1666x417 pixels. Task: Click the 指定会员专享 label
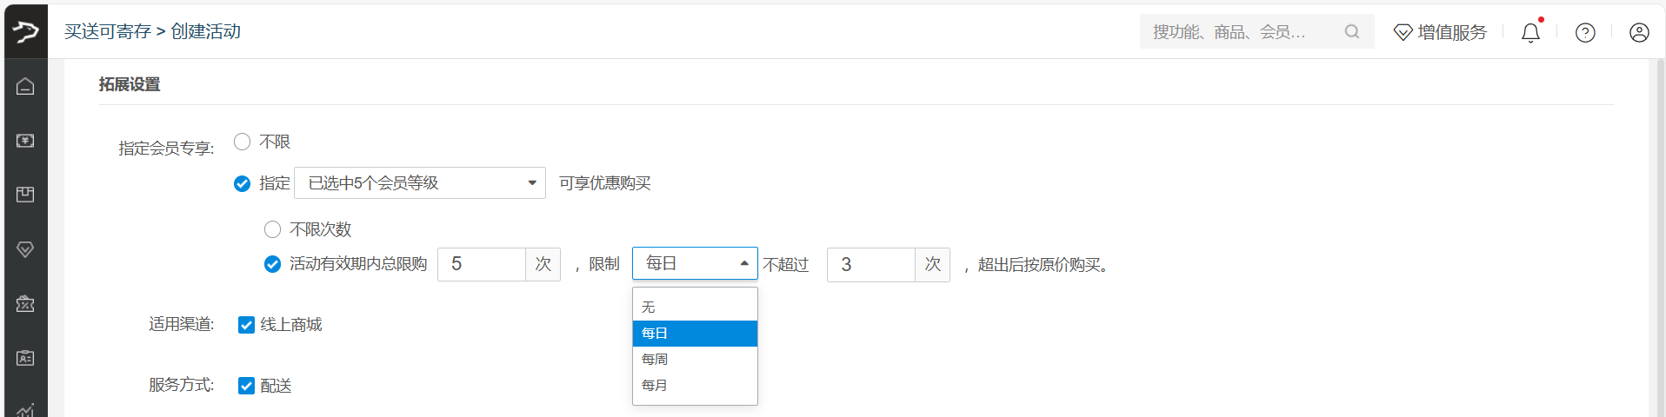tap(166, 149)
